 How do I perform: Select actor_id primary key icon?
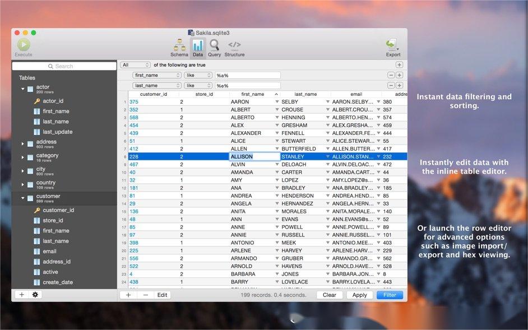point(37,101)
